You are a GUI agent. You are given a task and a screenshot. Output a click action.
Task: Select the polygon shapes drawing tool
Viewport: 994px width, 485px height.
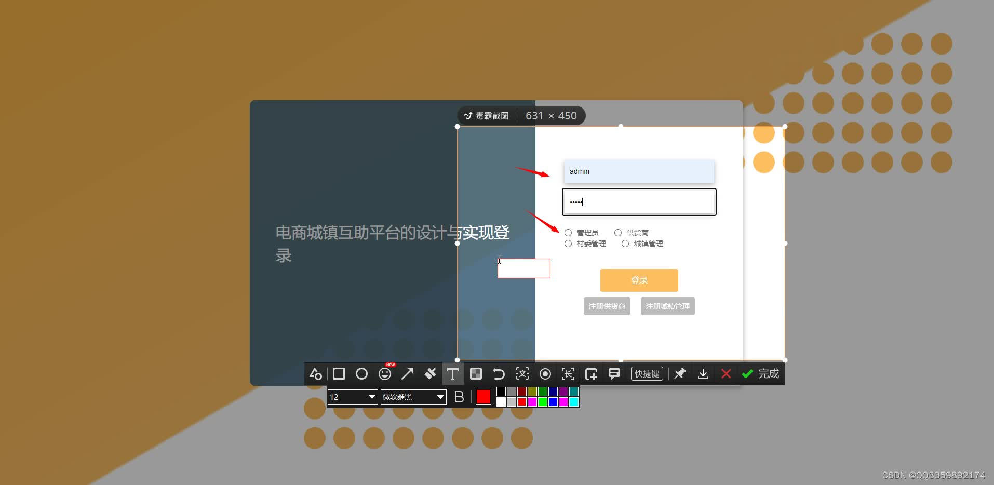tap(316, 374)
